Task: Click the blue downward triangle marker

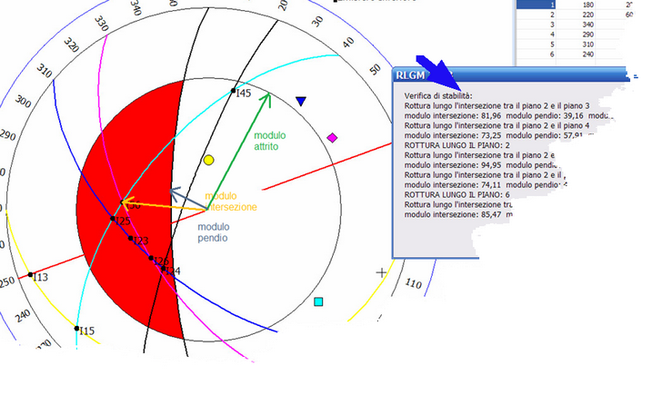Action: click(x=301, y=101)
